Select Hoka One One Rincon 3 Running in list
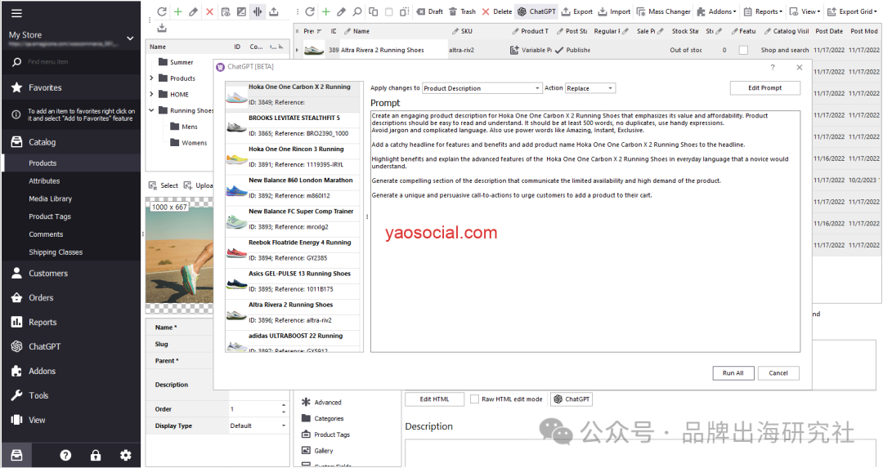This screenshot has width=883, height=468. [x=292, y=157]
